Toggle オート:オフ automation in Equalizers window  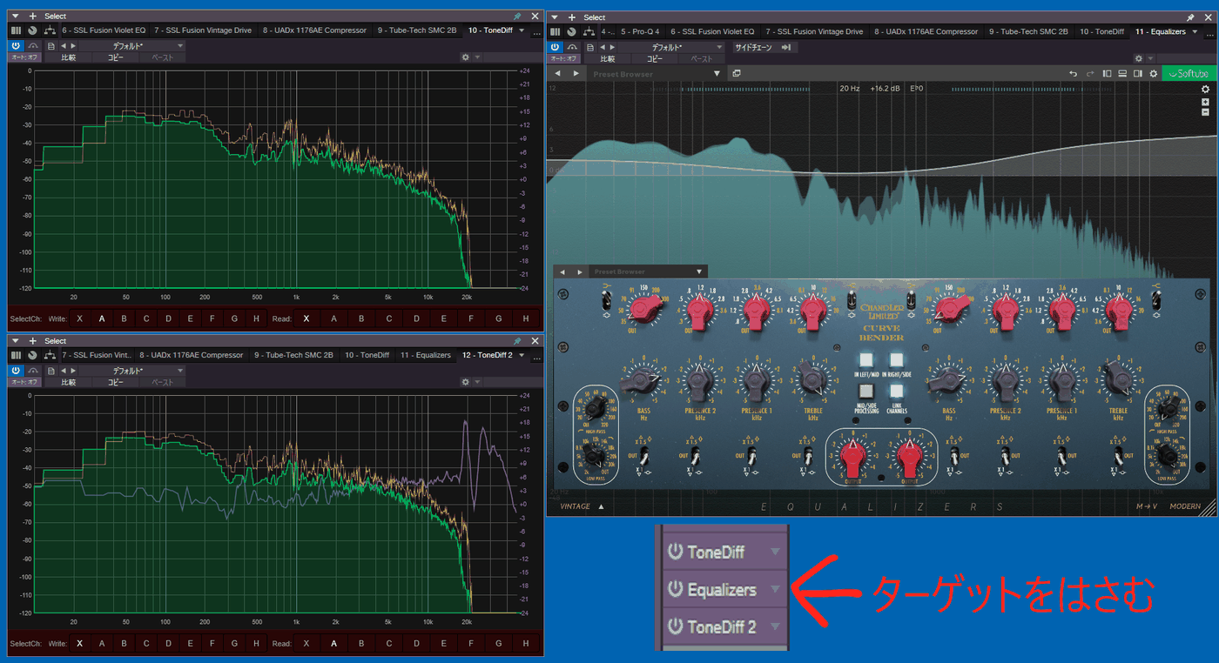click(x=563, y=59)
